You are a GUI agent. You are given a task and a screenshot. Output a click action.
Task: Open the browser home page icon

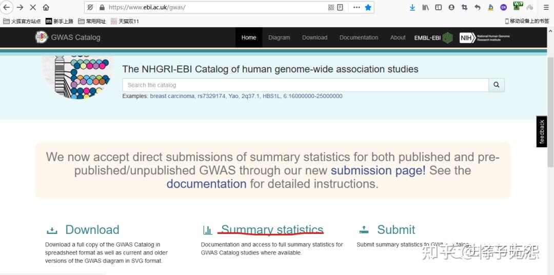click(x=46, y=7)
